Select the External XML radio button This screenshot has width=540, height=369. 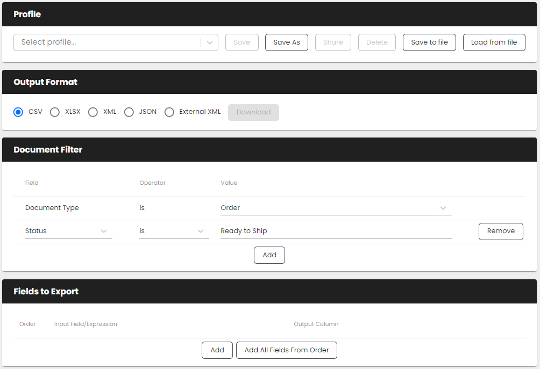[x=169, y=112]
